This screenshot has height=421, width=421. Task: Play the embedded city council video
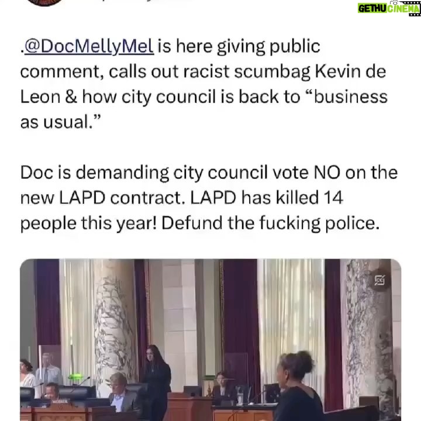coord(210,340)
